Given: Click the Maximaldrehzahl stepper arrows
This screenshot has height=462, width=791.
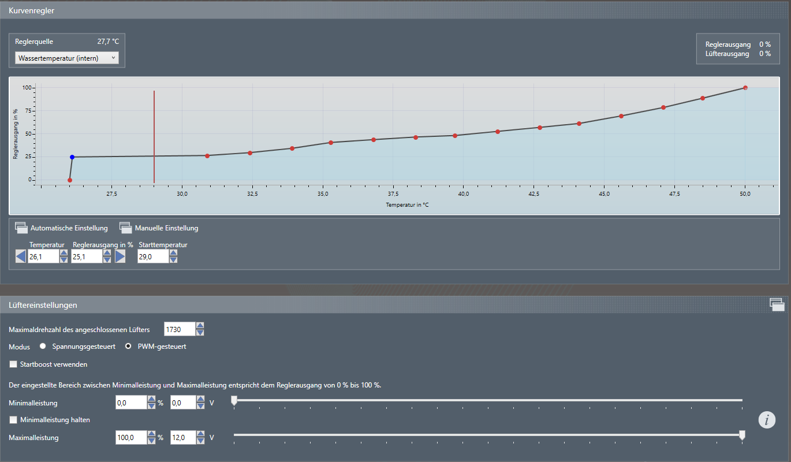Looking at the screenshot, I should [x=200, y=329].
